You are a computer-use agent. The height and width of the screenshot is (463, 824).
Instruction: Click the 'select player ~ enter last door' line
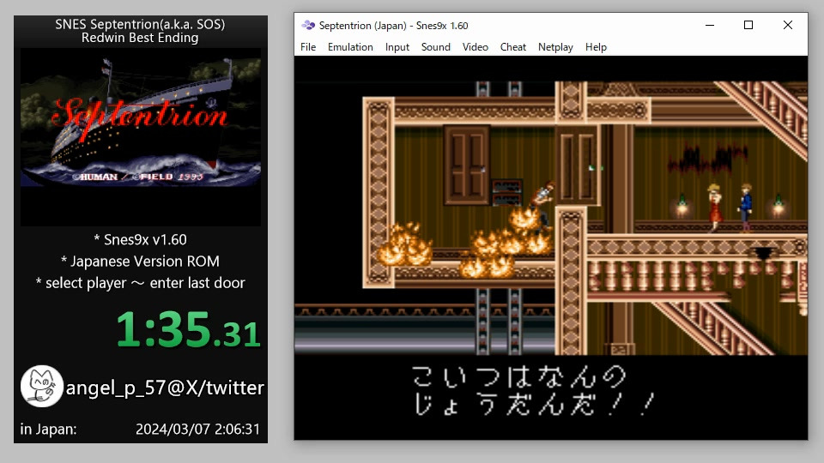pyautogui.click(x=140, y=283)
